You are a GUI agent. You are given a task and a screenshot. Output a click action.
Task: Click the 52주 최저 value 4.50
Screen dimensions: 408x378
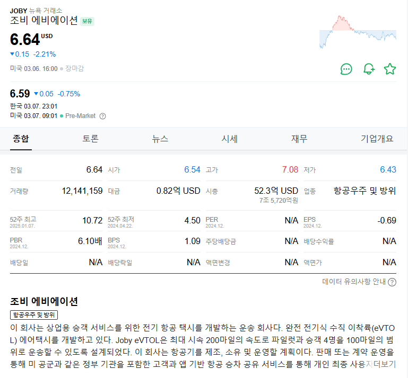192,220
